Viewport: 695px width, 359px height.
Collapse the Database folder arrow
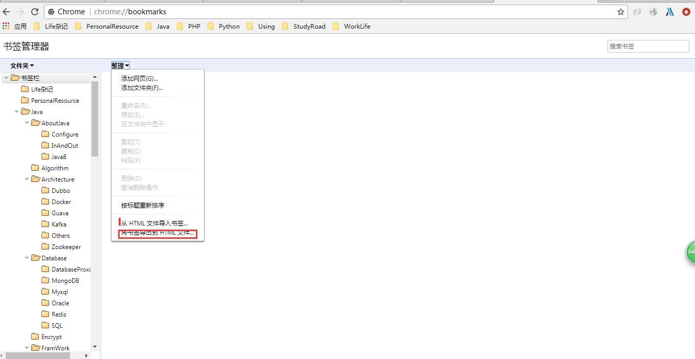pyautogui.click(x=27, y=258)
